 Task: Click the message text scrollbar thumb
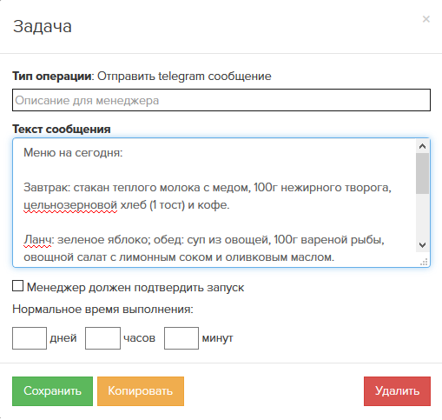(x=422, y=173)
